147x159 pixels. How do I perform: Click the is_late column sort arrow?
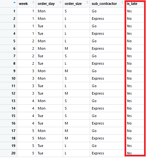tap(143, 3)
